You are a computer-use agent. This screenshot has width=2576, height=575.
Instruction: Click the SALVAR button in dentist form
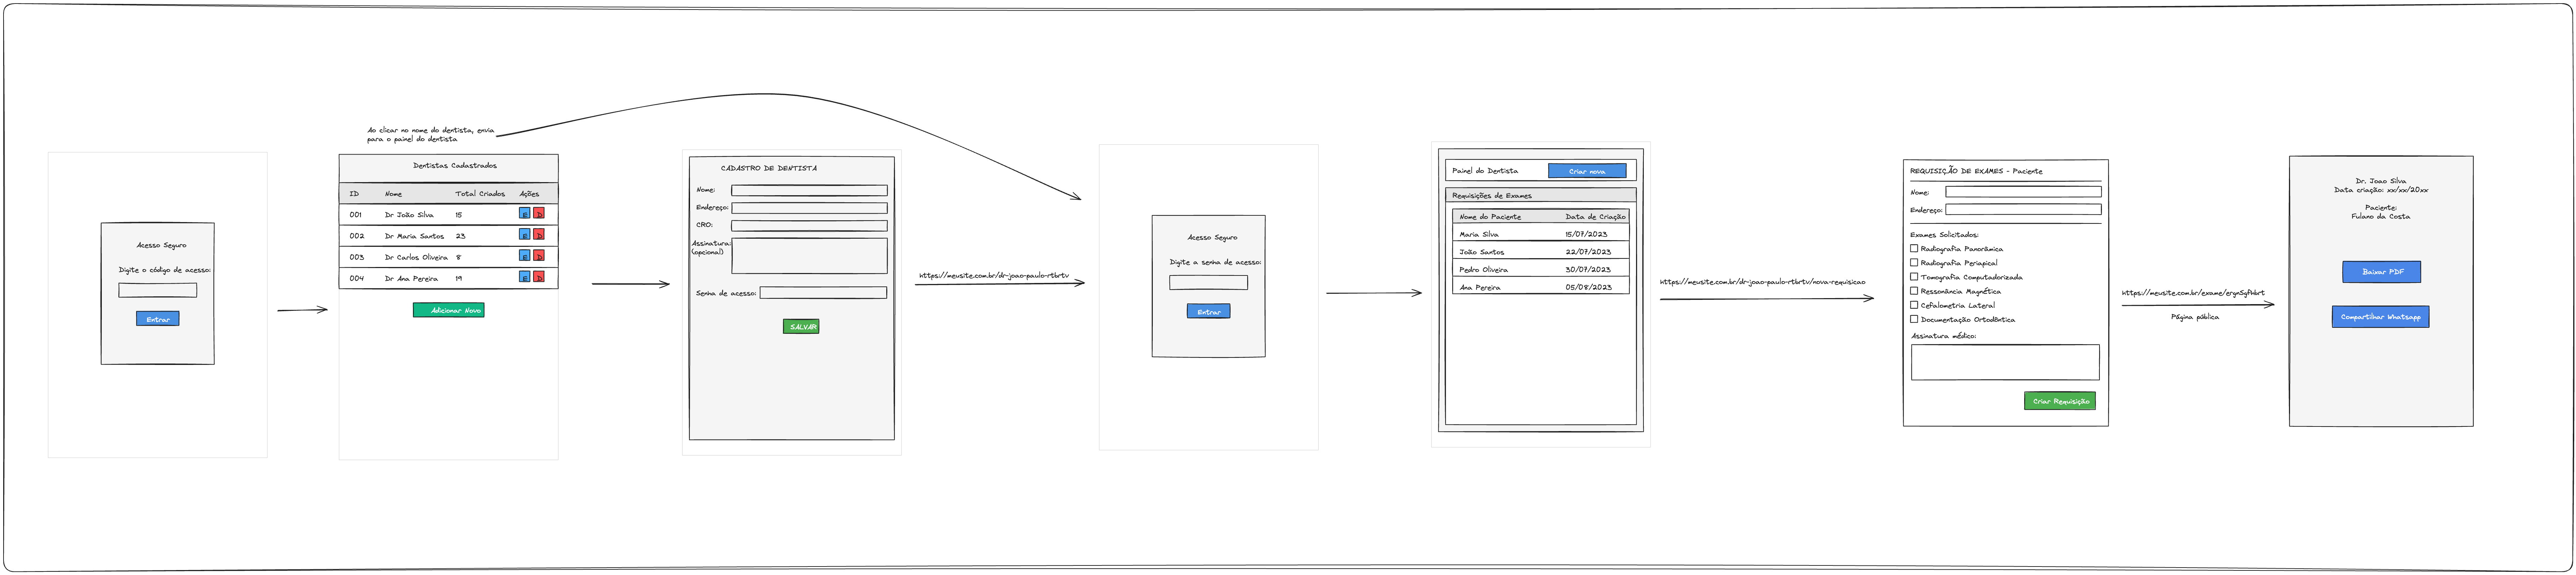click(x=801, y=326)
